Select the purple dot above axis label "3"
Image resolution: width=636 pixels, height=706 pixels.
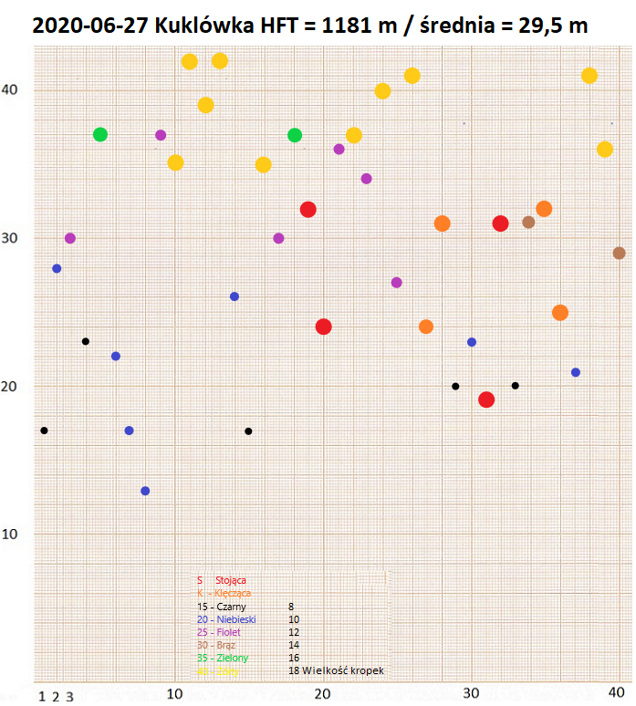(70, 238)
